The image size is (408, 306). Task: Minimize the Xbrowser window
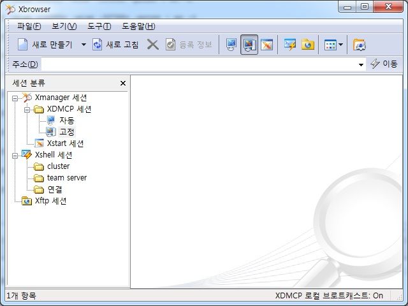click(347, 7)
